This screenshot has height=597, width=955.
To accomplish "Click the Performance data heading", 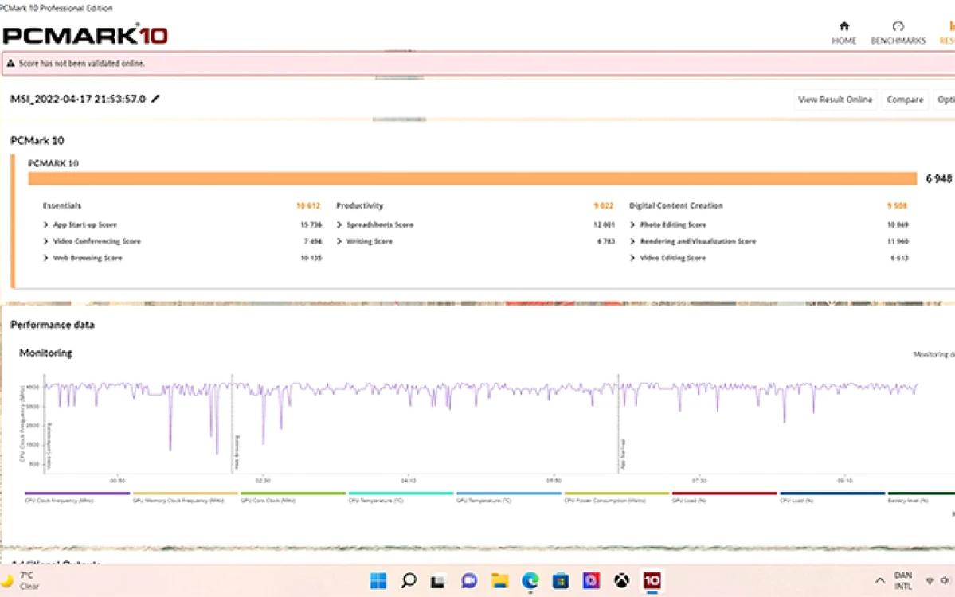I will coord(53,324).
